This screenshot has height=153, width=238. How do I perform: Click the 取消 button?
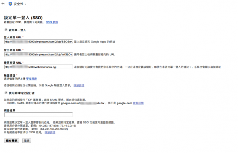(x=27, y=141)
